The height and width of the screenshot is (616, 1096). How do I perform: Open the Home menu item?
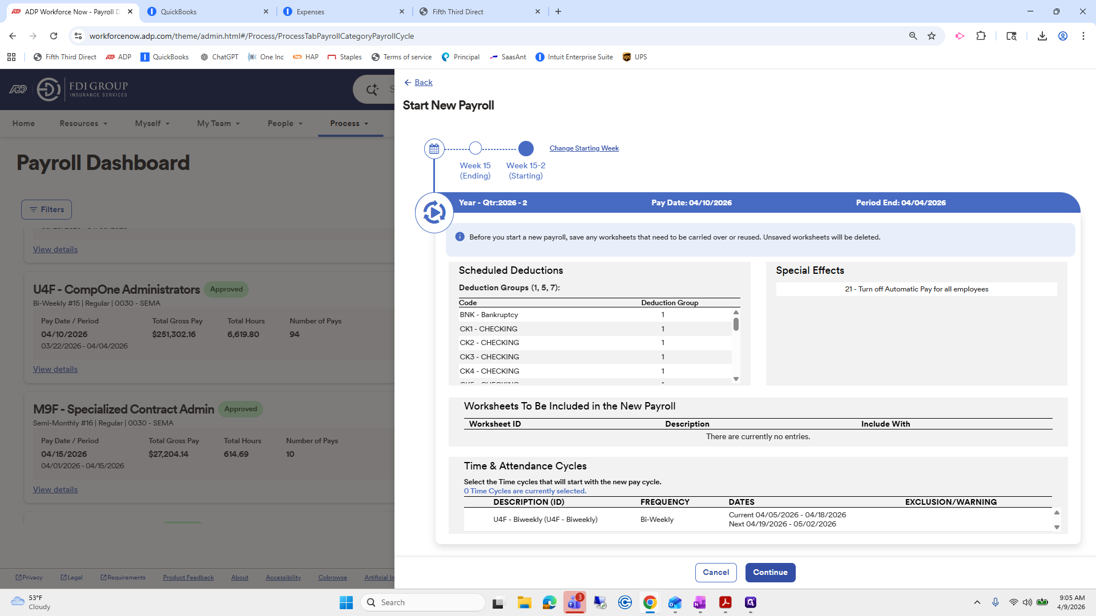23,123
